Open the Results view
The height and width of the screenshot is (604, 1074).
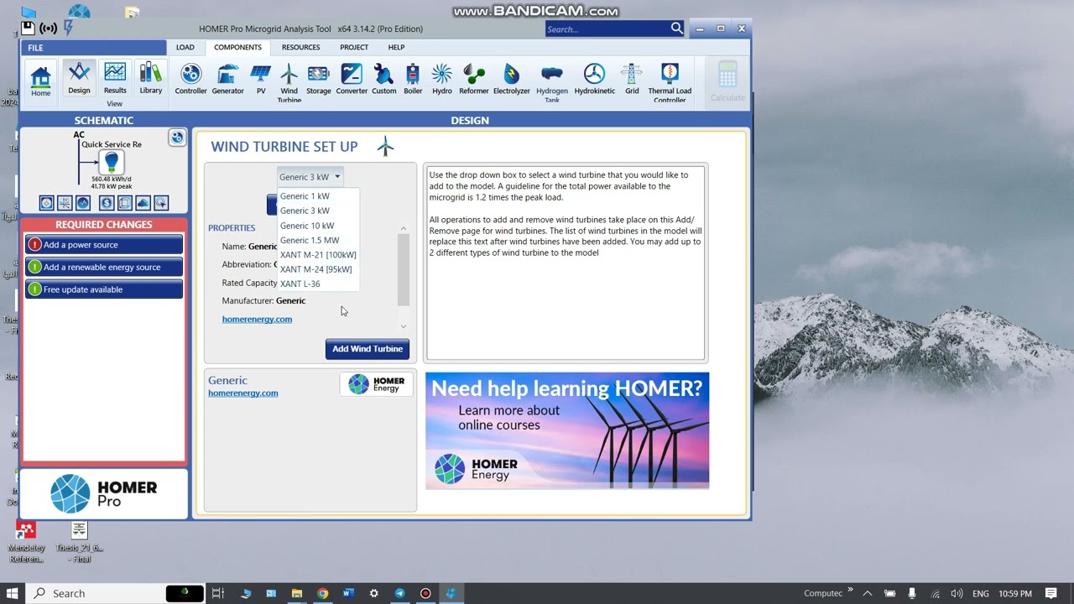pos(115,79)
